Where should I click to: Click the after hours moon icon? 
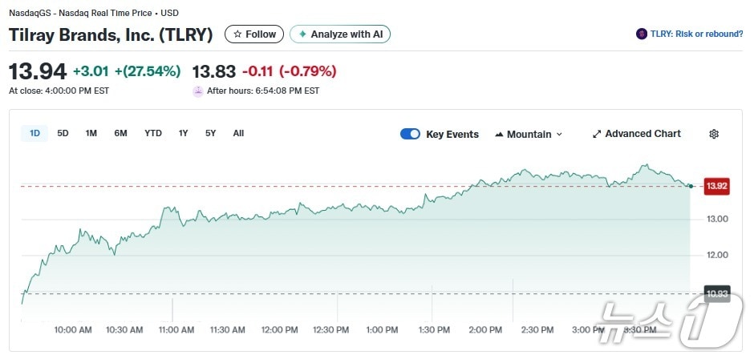pos(198,91)
